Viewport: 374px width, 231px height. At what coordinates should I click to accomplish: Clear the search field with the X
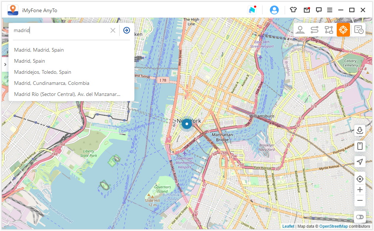[113, 30]
